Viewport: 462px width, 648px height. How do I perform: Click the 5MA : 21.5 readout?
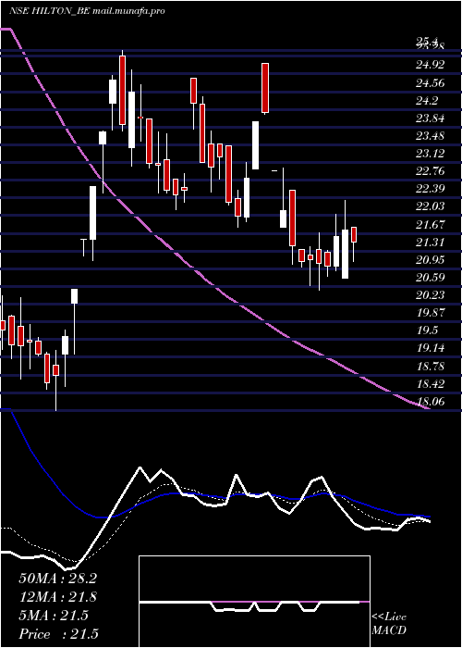point(54,616)
